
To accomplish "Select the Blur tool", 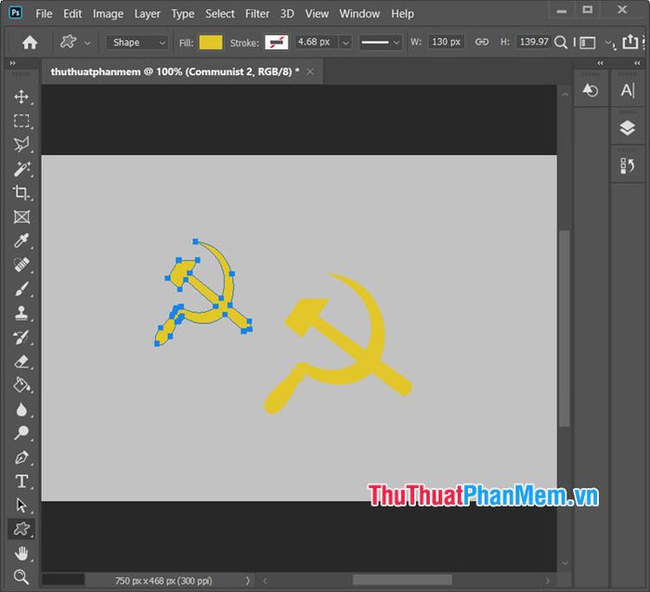I will tap(21, 410).
